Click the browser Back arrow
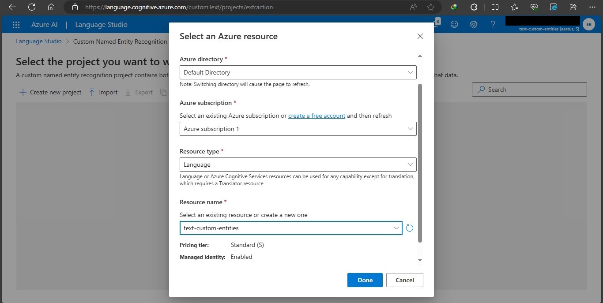The width and height of the screenshot is (603, 303). coord(12,7)
